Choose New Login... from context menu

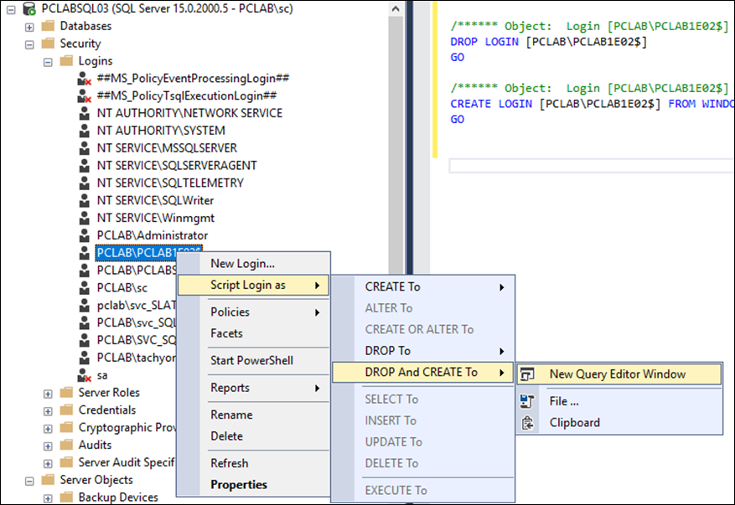[242, 264]
